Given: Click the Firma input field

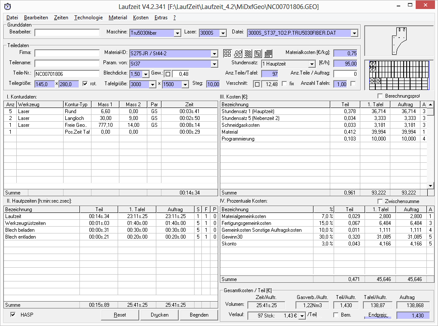Looking at the screenshot, I should click(67, 53).
